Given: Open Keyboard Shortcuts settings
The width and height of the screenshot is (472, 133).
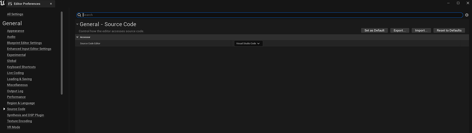Looking at the screenshot, I should click(x=21, y=67).
